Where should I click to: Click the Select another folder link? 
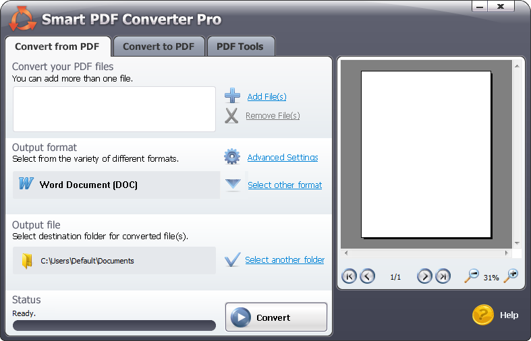(285, 259)
